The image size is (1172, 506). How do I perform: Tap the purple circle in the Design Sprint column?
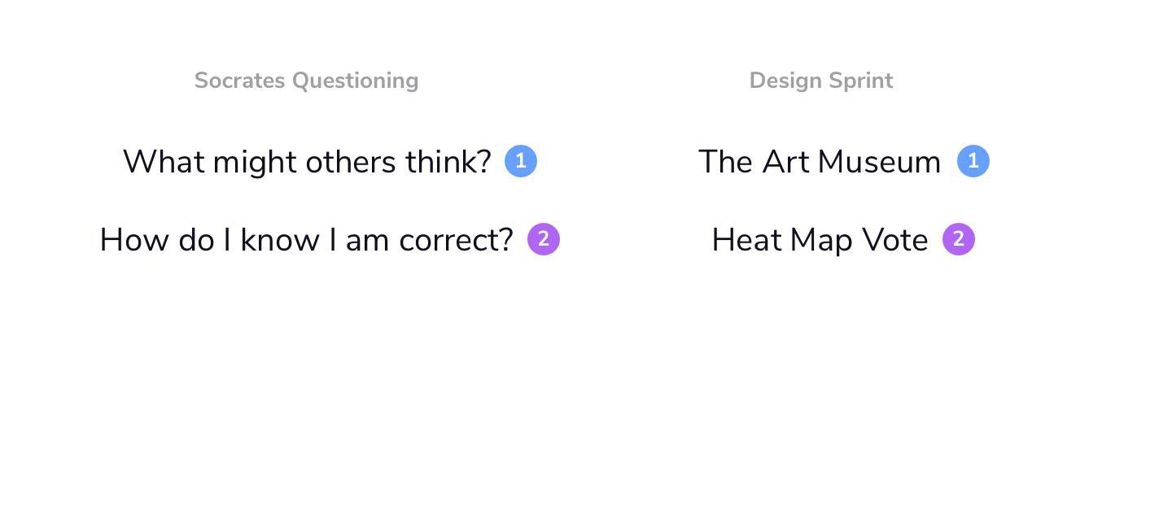pyautogui.click(x=959, y=239)
